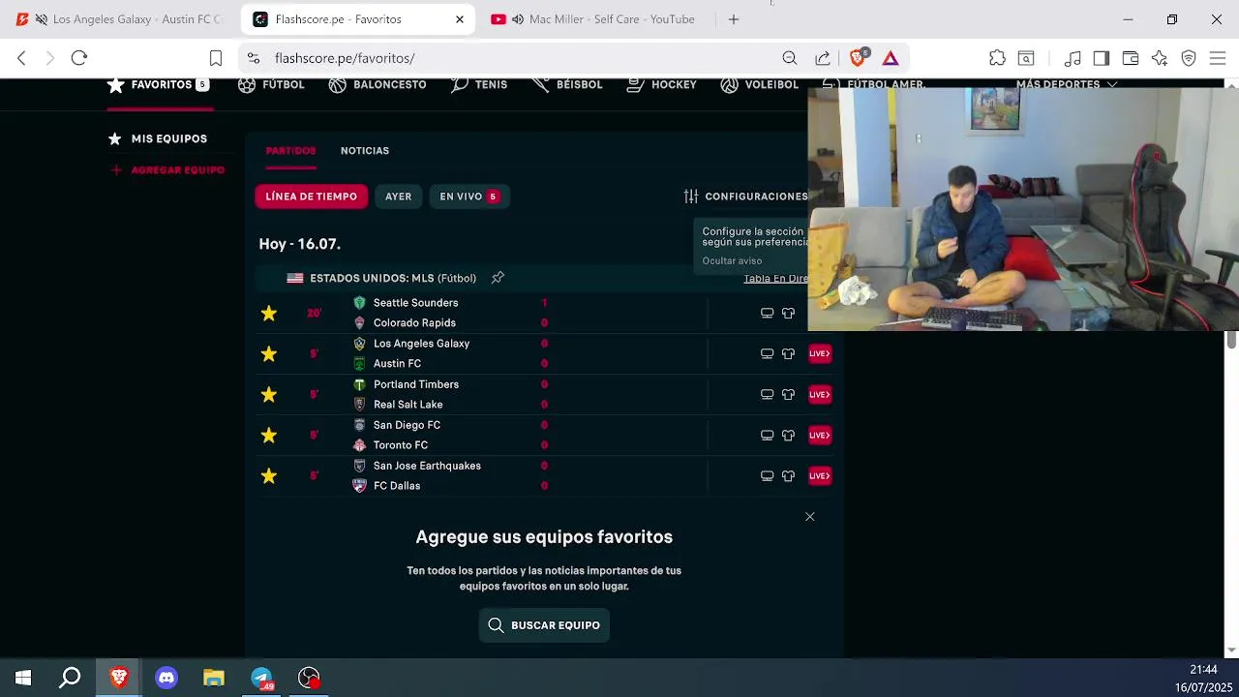The height and width of the screenshot is (697, 1239).
Task: Switch to the Partidos tab
Action: click(291, 151)
